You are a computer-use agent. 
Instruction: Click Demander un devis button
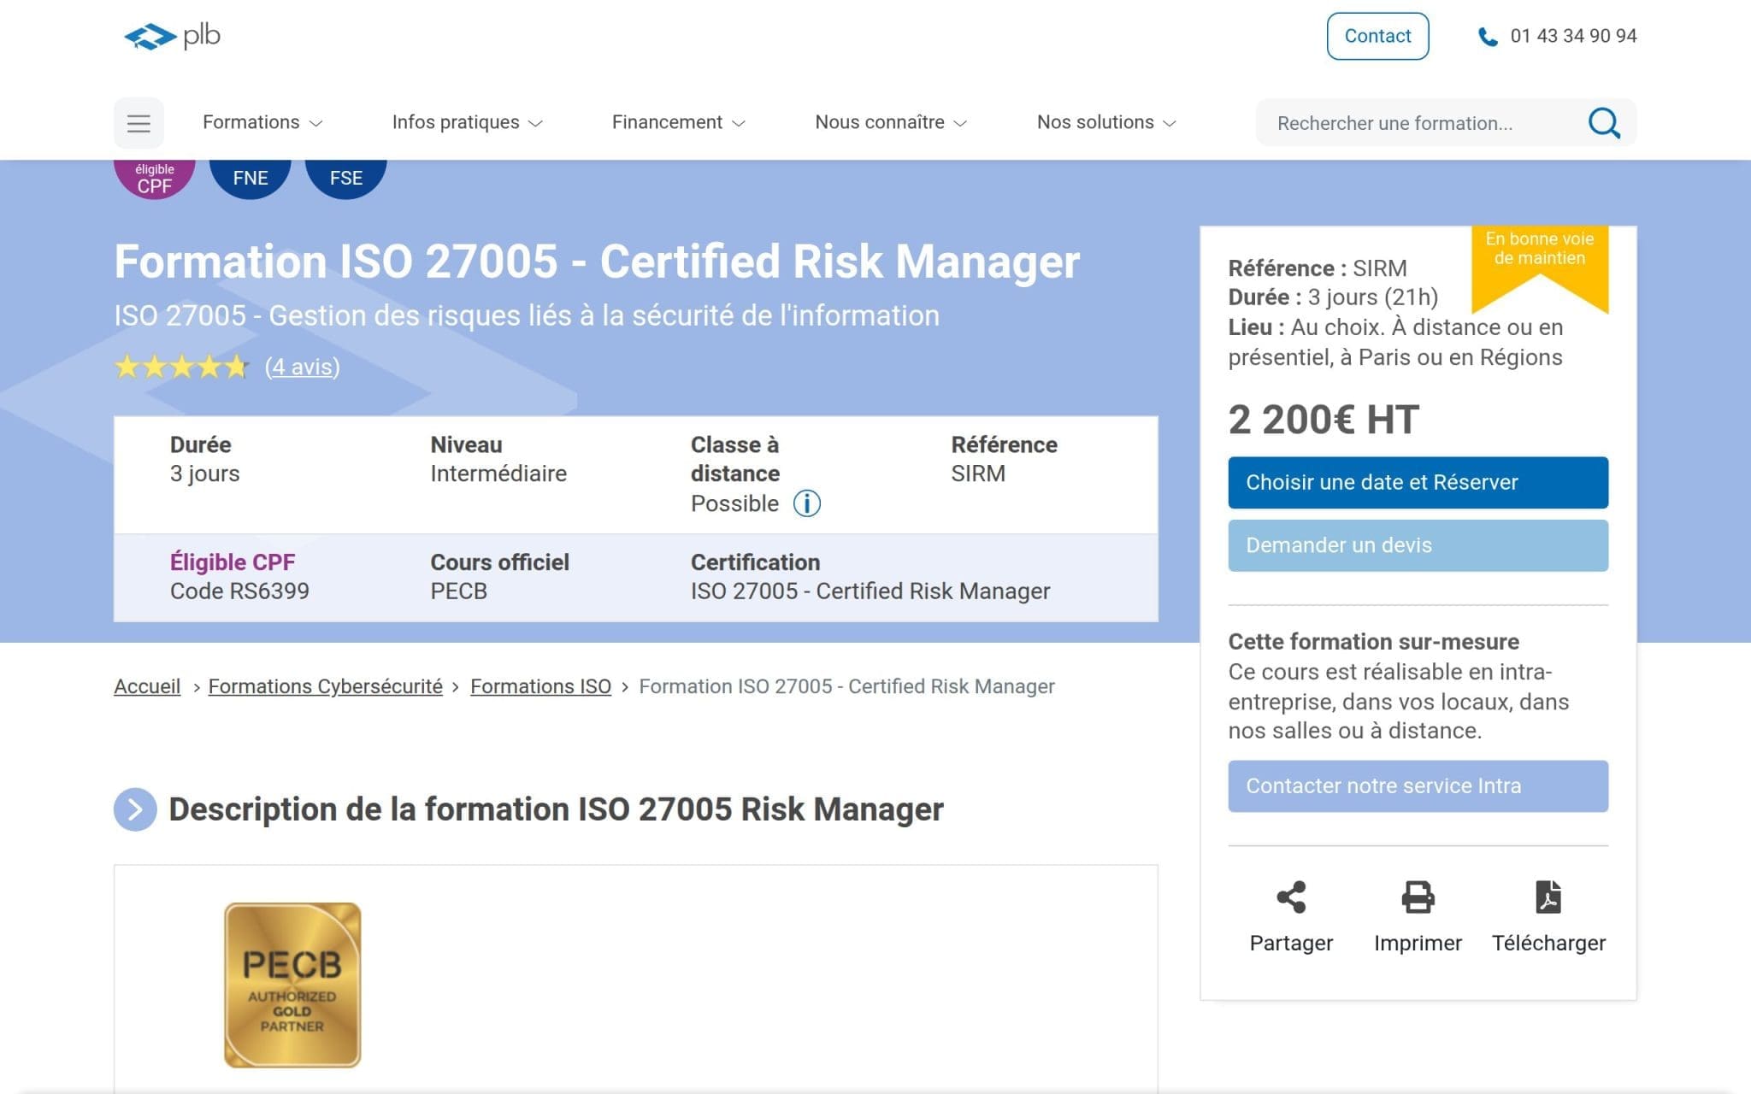point(1418,545)
